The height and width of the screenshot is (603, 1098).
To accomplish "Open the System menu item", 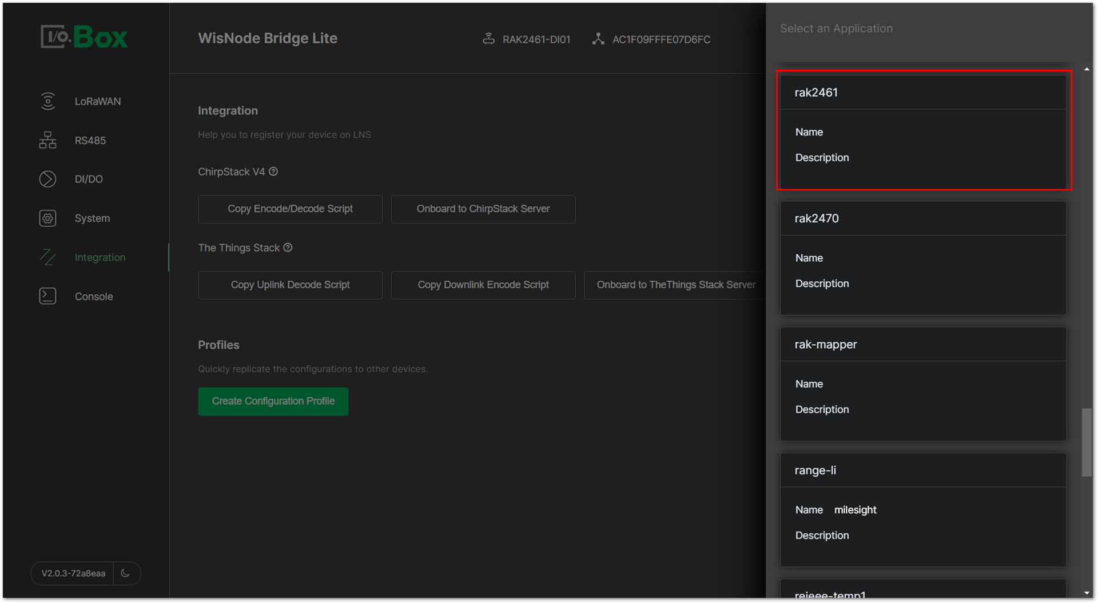I will 92,218.
